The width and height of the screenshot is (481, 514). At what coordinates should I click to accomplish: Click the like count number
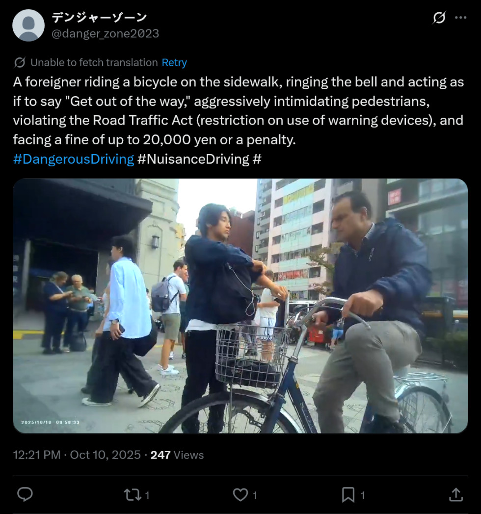tap(255, 495)
